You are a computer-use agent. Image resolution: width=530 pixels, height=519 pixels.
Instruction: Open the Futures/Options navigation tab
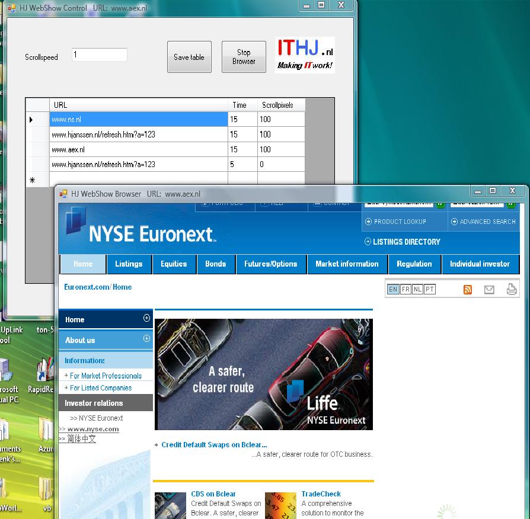pos(271,264)
